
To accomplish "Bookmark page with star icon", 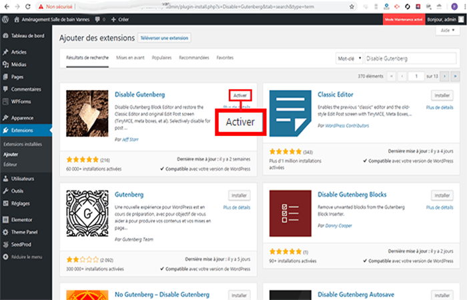I will [352, 7].
